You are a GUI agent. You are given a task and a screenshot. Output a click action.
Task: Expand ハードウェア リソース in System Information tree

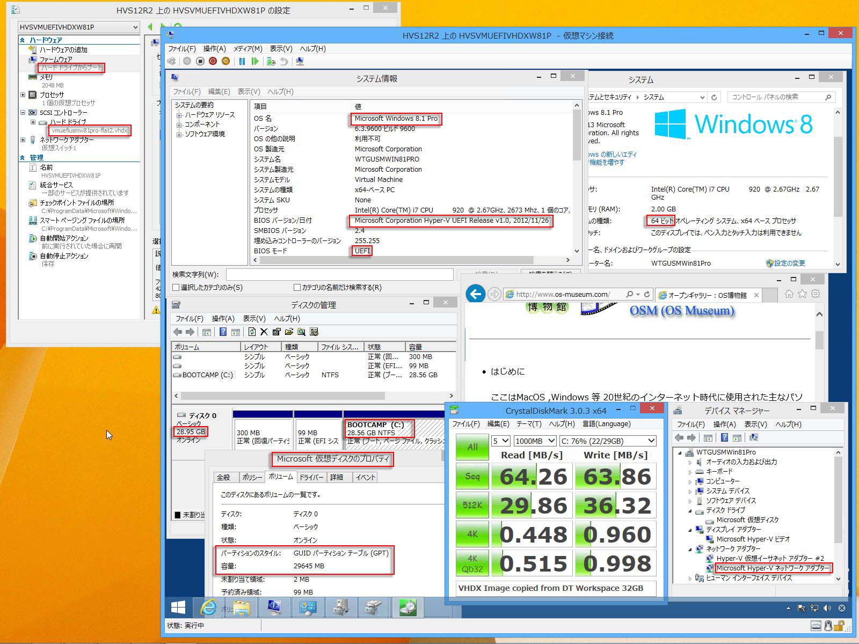179,115
